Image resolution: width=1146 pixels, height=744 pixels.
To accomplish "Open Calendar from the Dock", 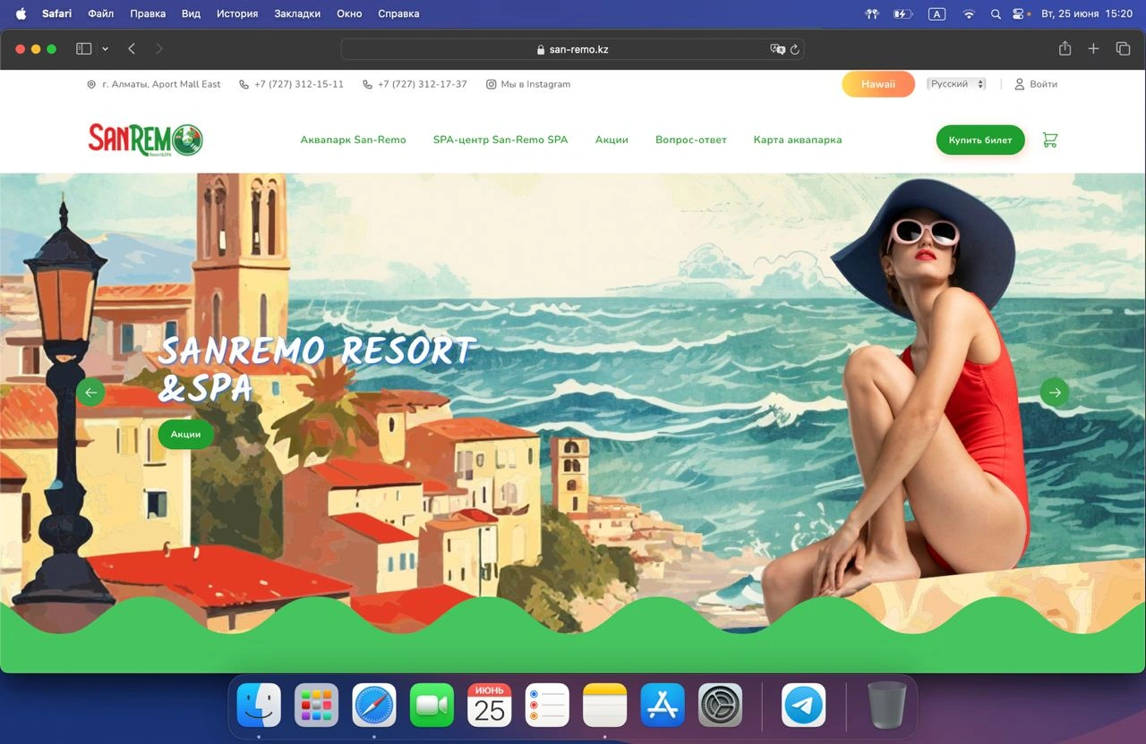I will click(x=490, y=706).
